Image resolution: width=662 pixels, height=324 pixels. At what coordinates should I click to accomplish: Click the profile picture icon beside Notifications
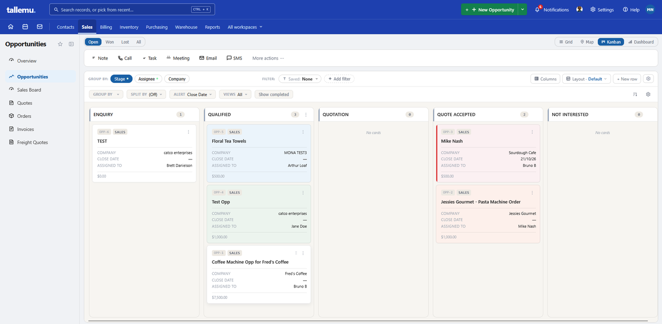579,9
